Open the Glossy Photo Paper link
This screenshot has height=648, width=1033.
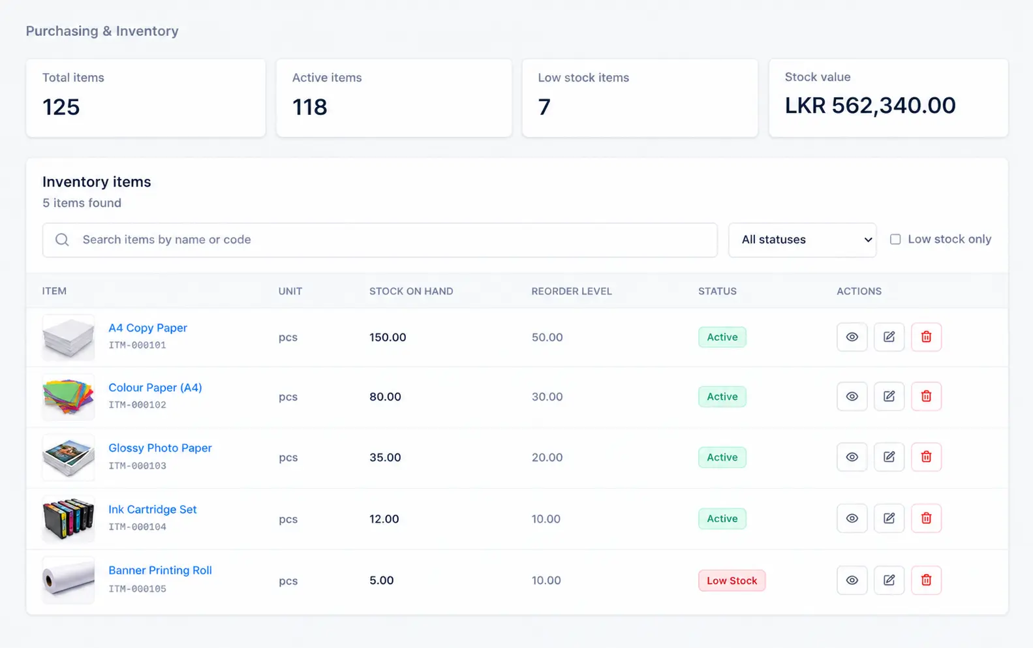160,448
